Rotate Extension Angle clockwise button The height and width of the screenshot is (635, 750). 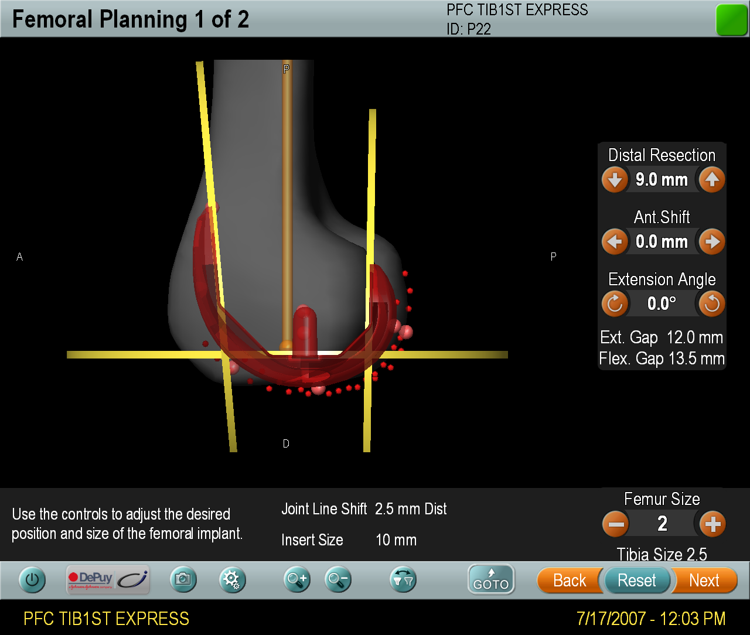[x=615, y=303]
